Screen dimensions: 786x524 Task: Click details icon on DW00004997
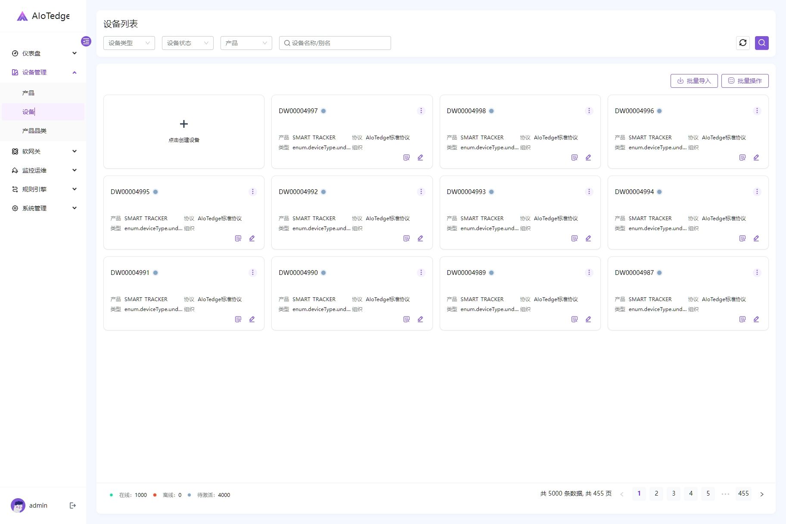click(x=407, y=157)
